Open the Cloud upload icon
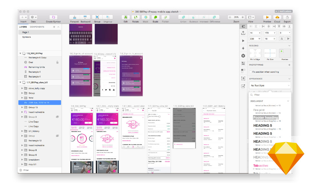311x183 pixels. (x=277, y=17)
